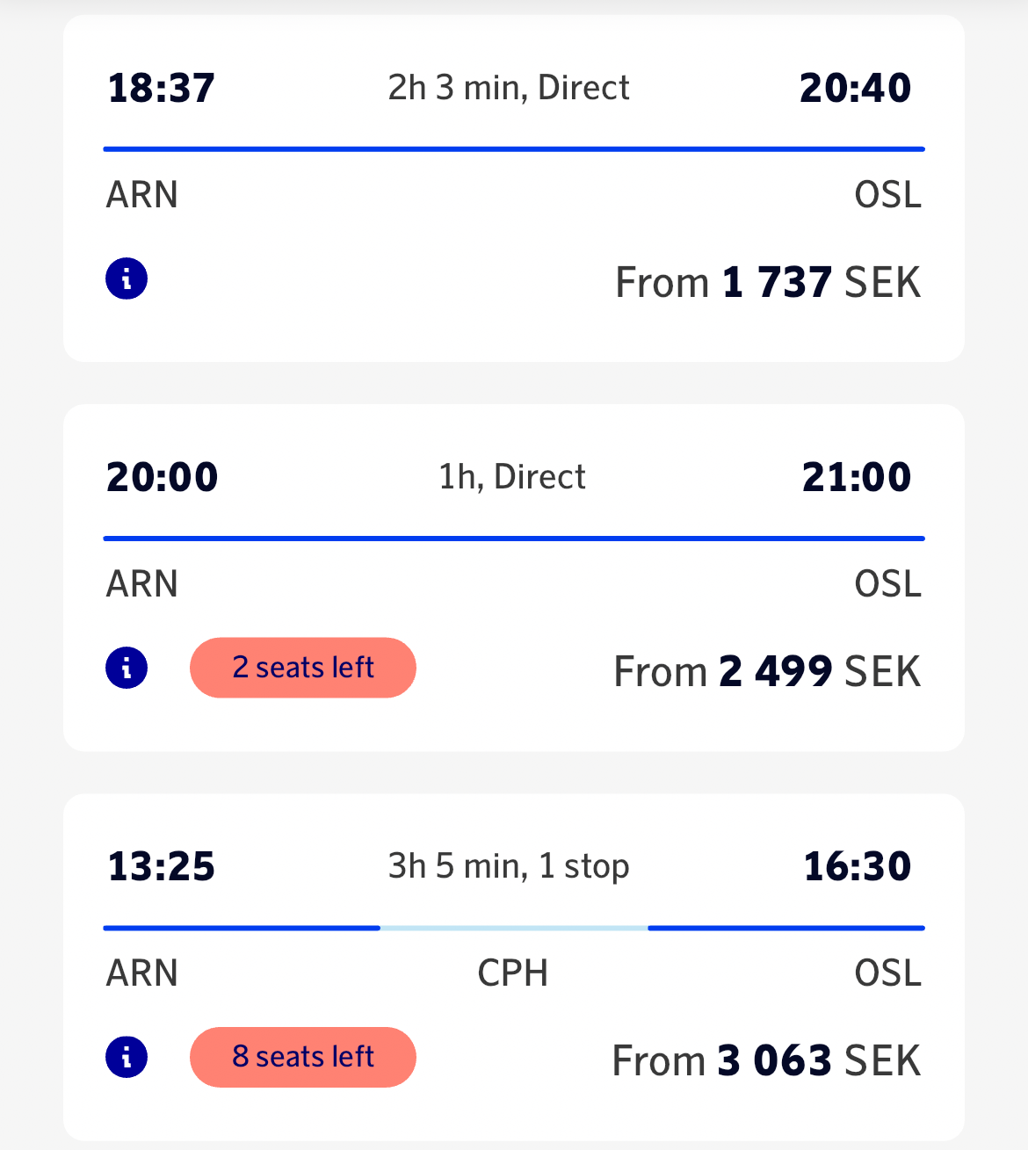Click the CPH stopover label
The image size is (1028, 1150).
512,973
